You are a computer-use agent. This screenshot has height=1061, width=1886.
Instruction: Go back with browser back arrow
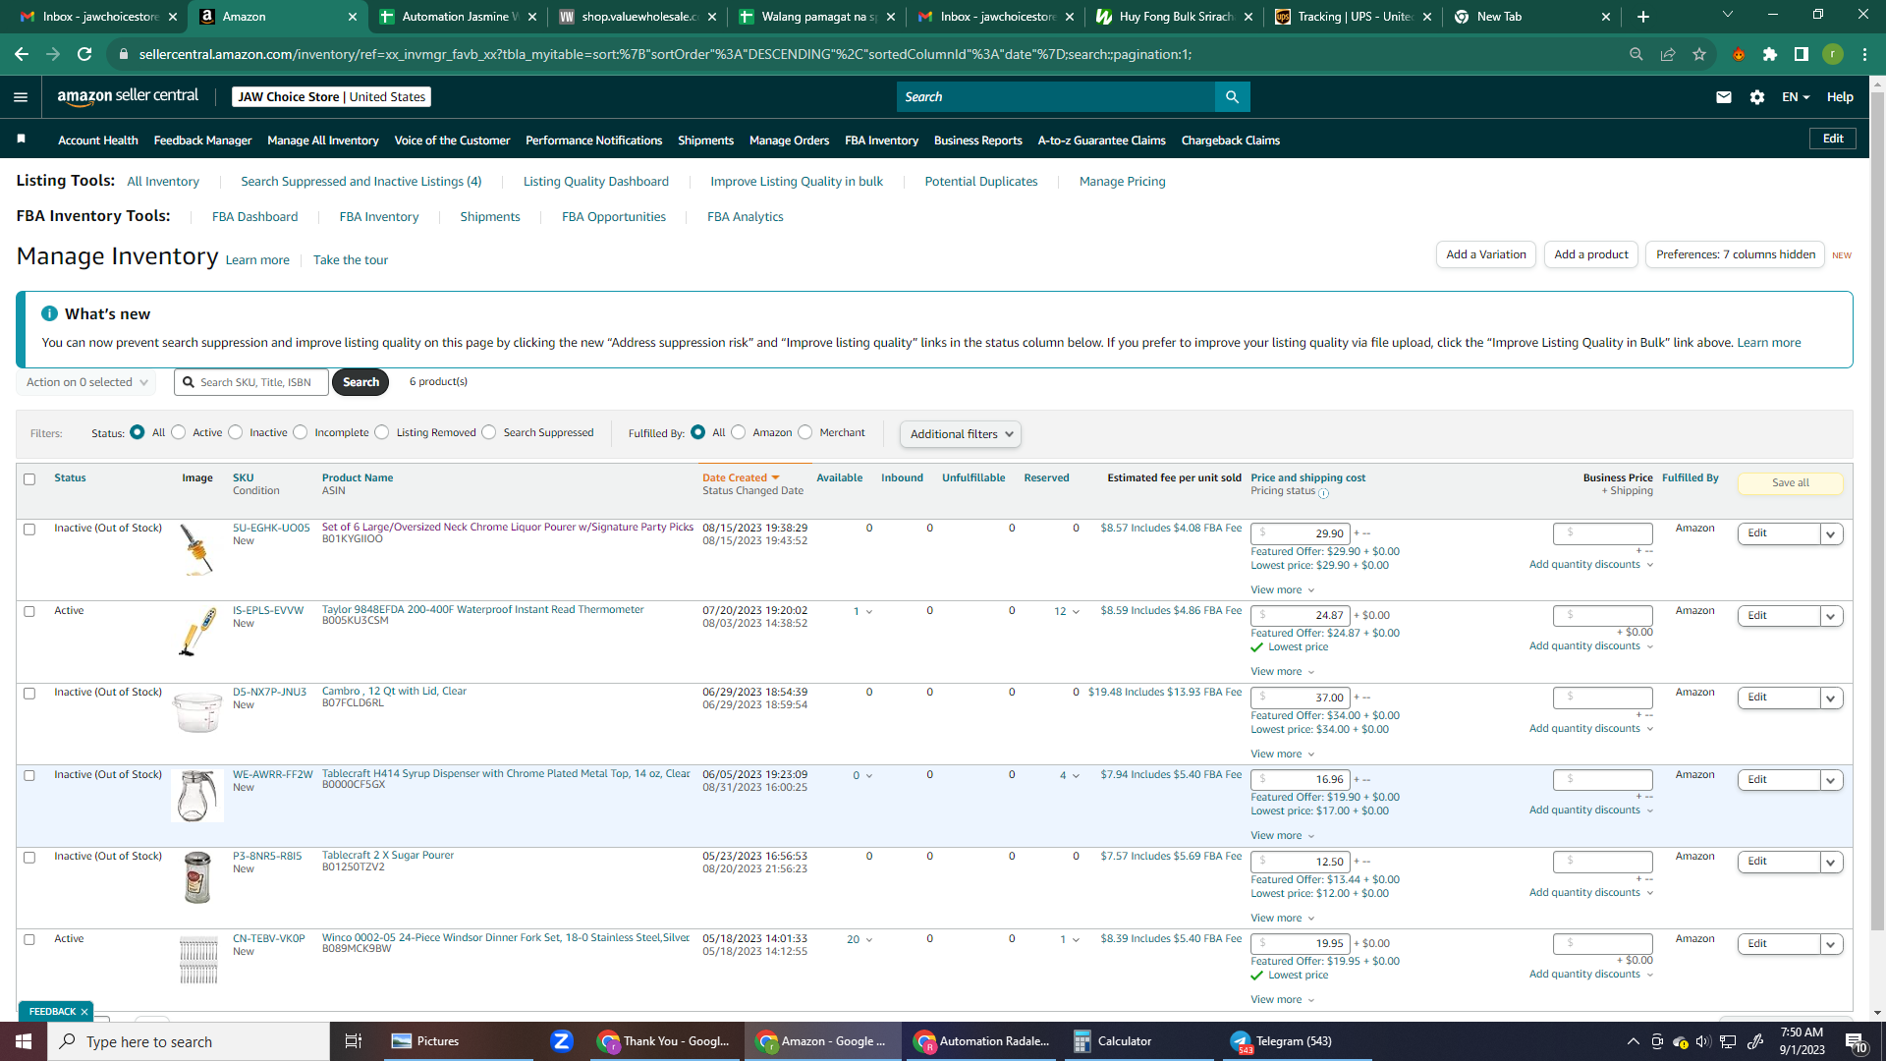[x=22, y=54]
